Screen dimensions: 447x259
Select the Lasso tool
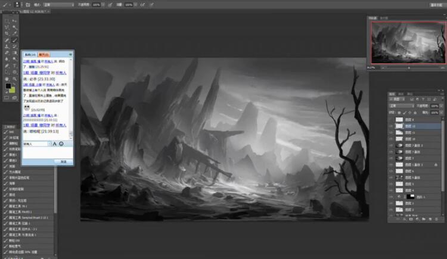pyautogui.click(x=7, y=27)
